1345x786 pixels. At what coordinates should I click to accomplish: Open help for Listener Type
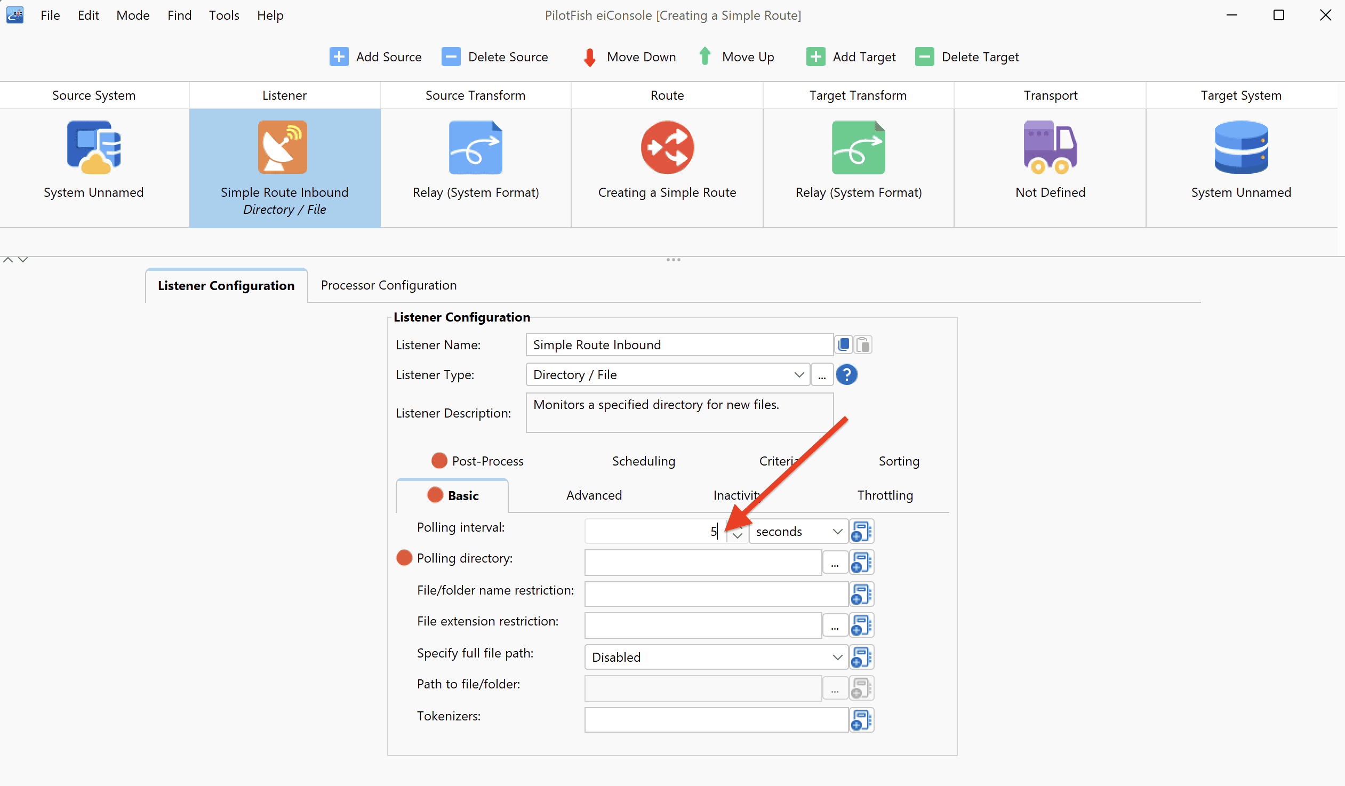pos(847,374)
